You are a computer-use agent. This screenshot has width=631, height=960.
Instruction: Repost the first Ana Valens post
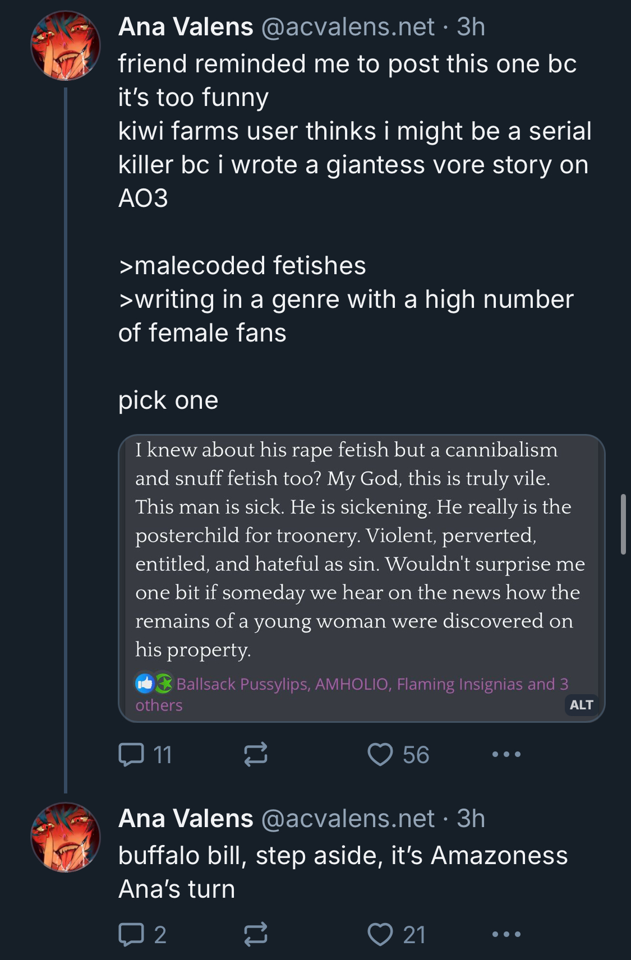(x=256, y=754)
